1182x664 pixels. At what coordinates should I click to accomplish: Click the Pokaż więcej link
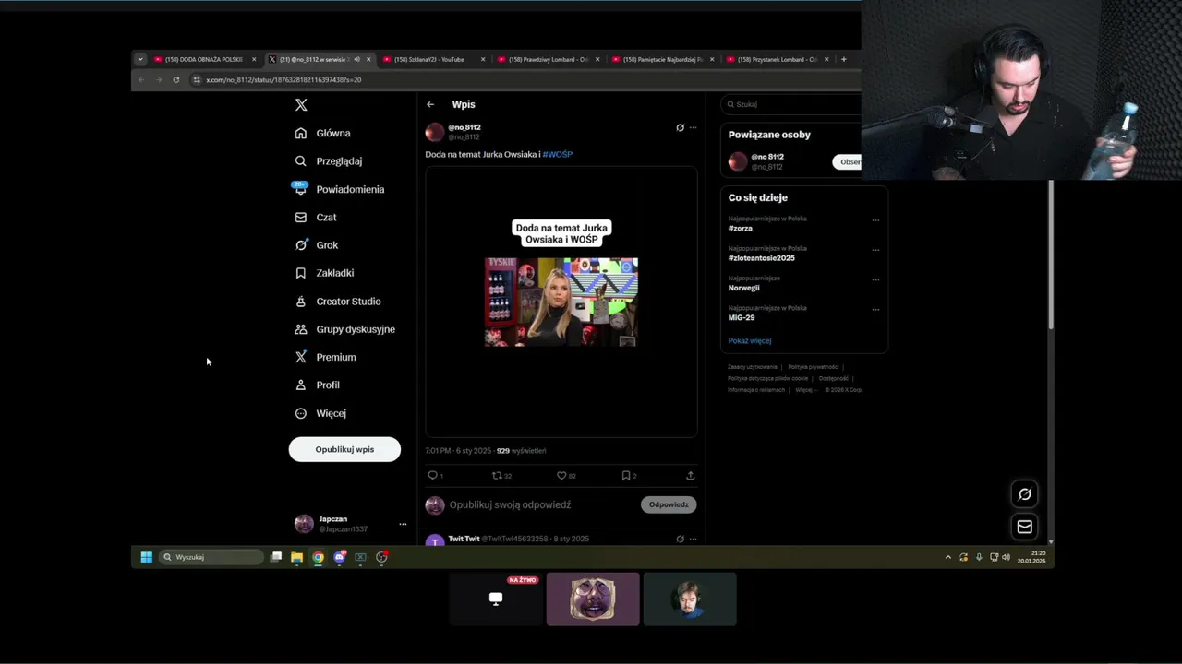click(750, 340)
